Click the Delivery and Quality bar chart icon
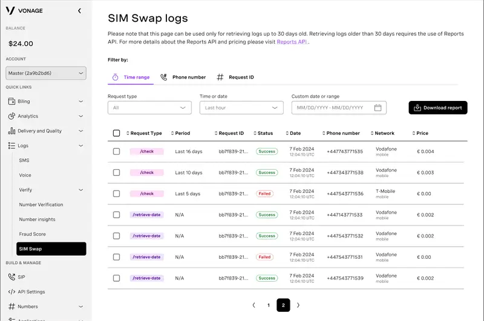The width and height of the screenshot is (484, 321). [11, 131]
